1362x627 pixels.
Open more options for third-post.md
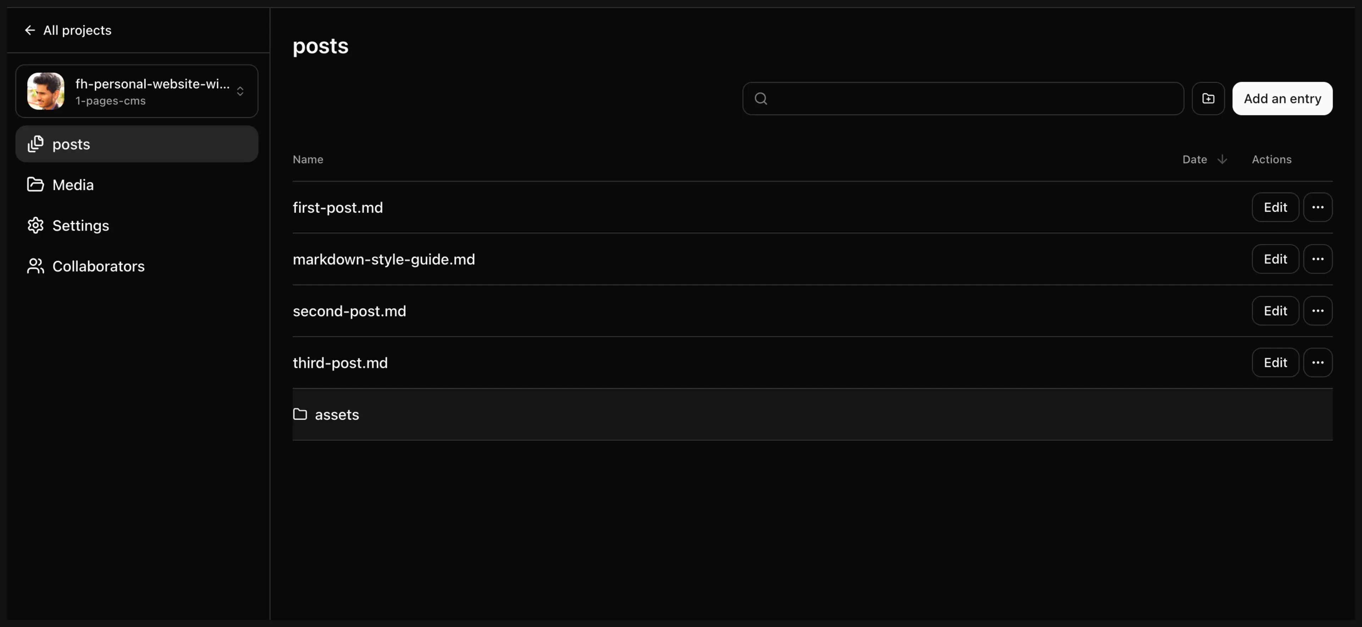point(1318,363)
